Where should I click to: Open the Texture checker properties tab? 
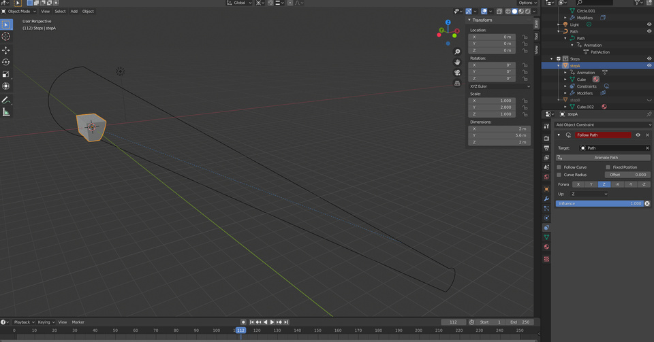[546, 259]
